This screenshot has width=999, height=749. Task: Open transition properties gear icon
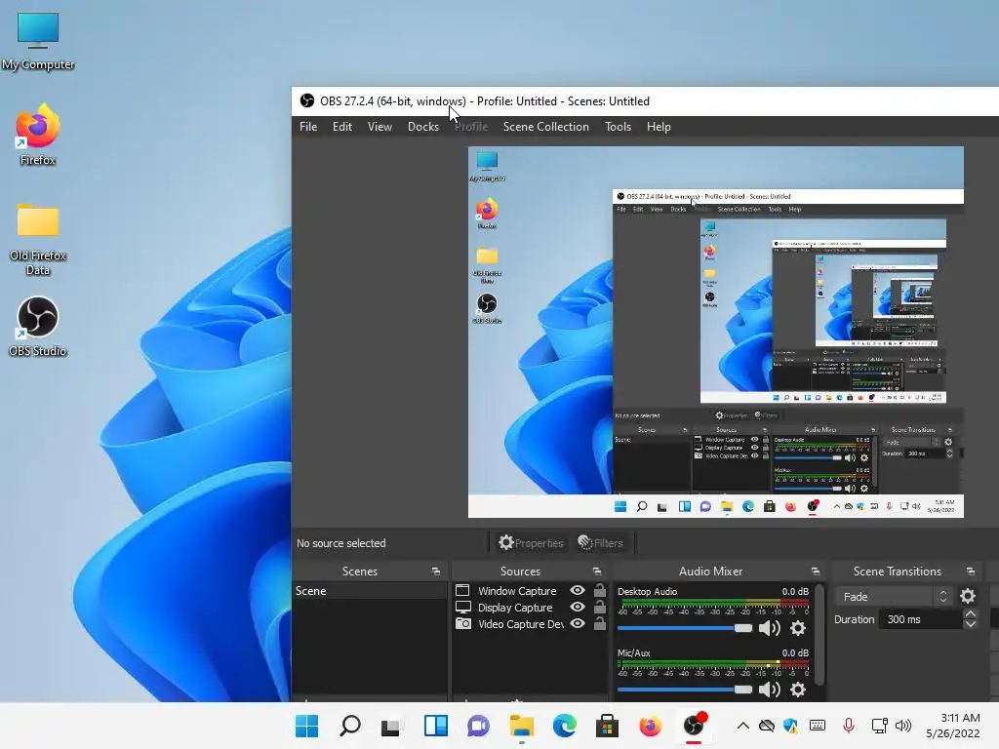click(x=968, y=596)
